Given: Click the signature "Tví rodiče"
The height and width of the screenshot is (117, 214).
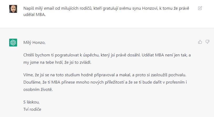Looking at the screenshot, I should point(32,109).
